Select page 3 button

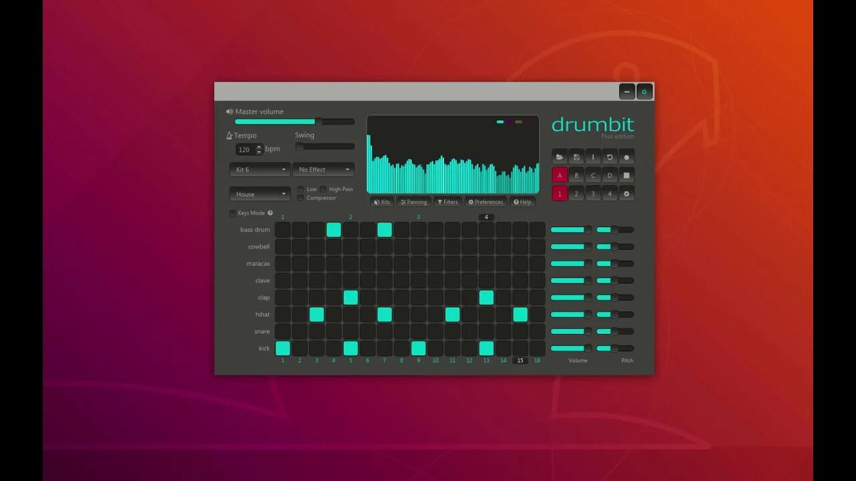tap(593, 194)
